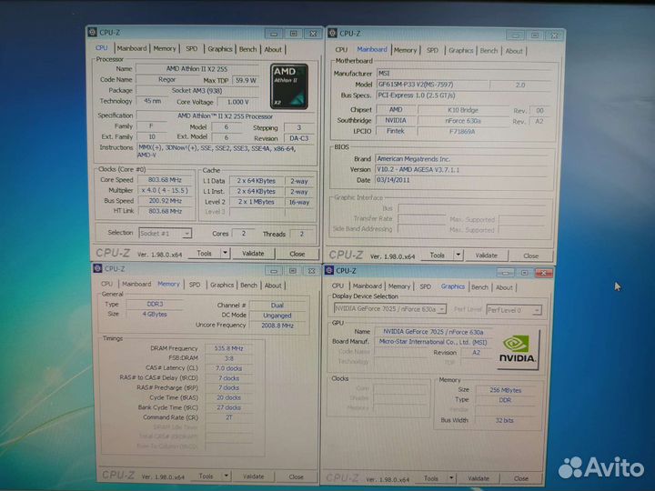Click the motherboard Model field GF615M-P33
The image size is (655, 491).
pyautogui.click(x=433, y=85)
